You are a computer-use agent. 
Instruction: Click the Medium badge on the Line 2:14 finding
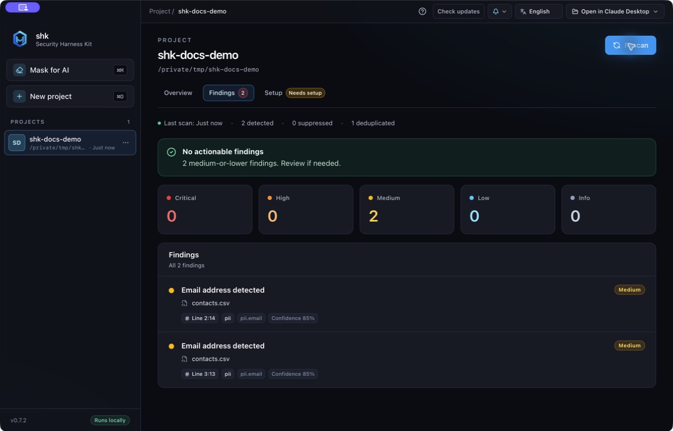(630, 290)
